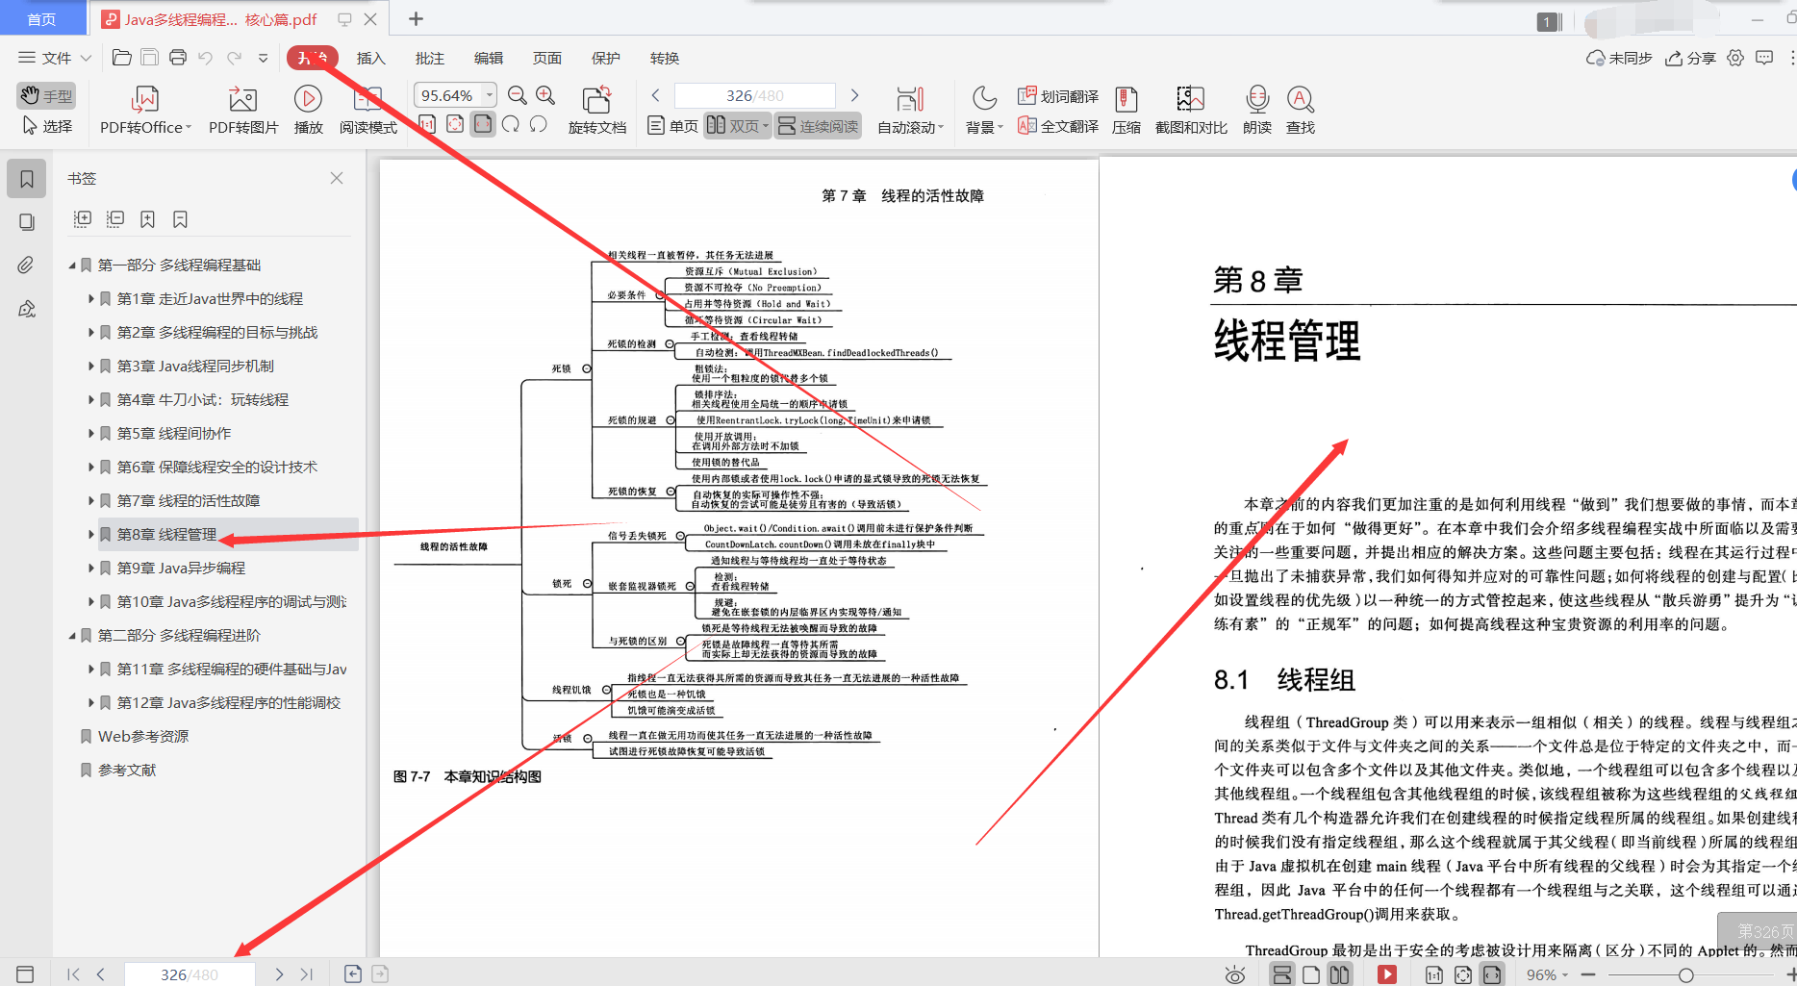Open the File (文件) menu
The width and height of the screenshot is (1797, 986).
point(55,58)
